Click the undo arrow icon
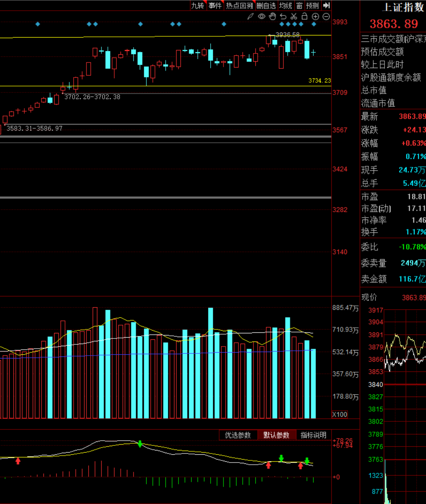The image size is (426, 504). tap(283, 17)
